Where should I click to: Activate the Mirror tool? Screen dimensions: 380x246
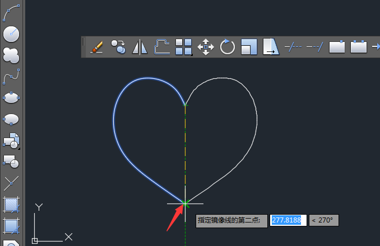coord(140,47)
